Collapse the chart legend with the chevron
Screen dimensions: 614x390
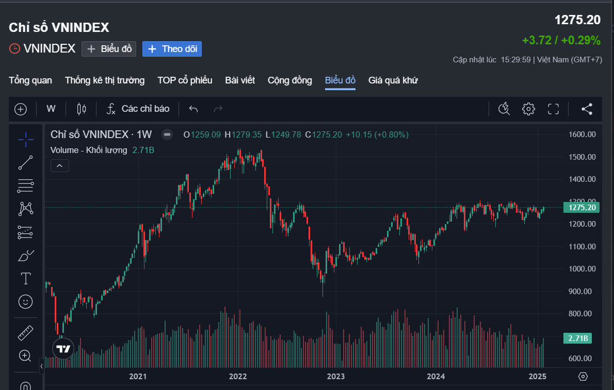coord(59,165)
